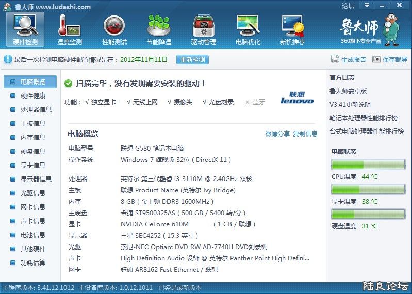
Task: Open the 温度监测 temperature monitor icon
Action: (x=70, y=29)
